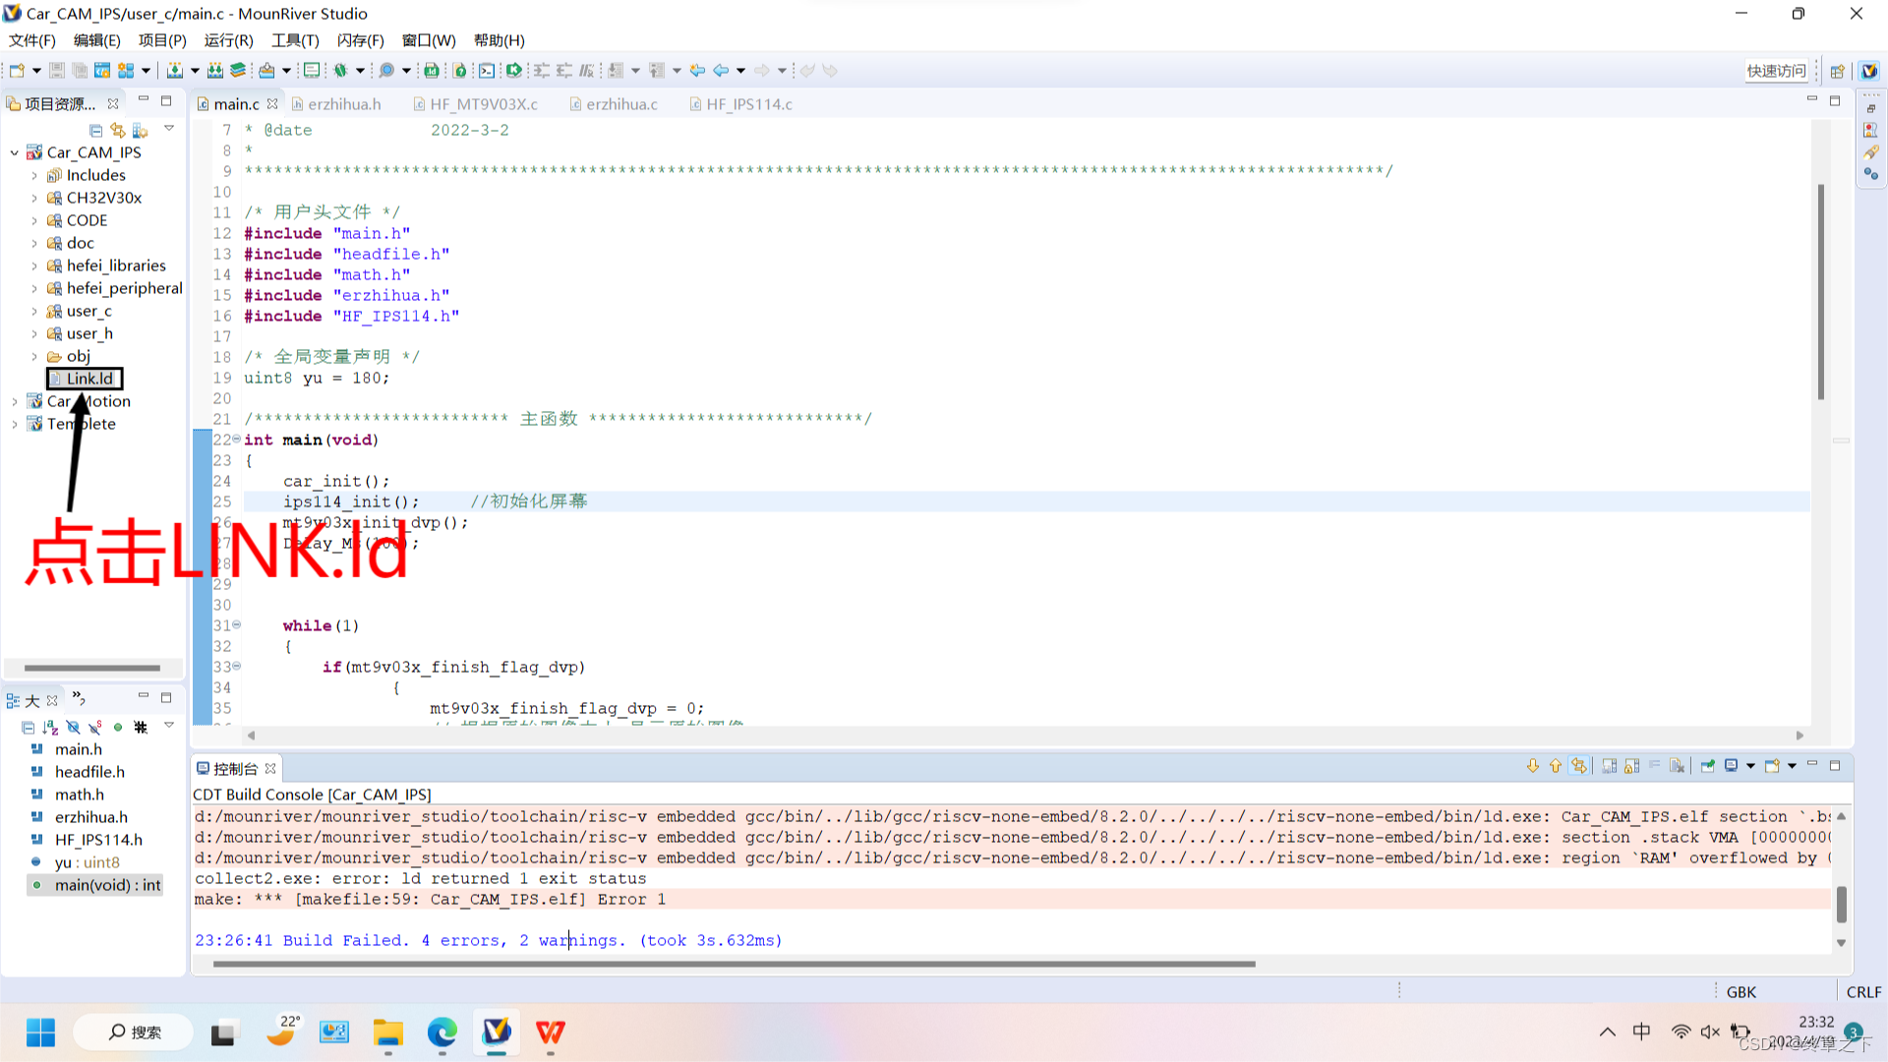Open Microsoft Edge from taskbar
Screen dimensions: 1888x1062
[x=442, y=1032]
